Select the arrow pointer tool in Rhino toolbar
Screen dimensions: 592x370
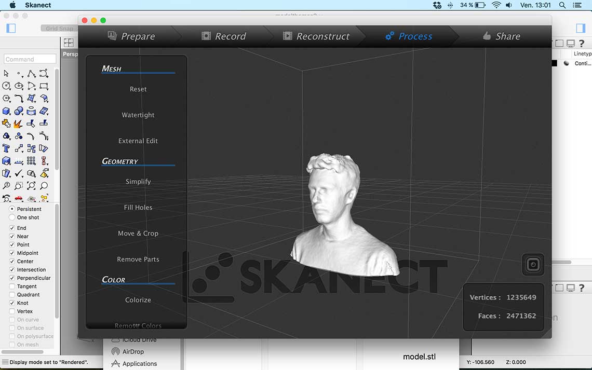tap(6, 73)
